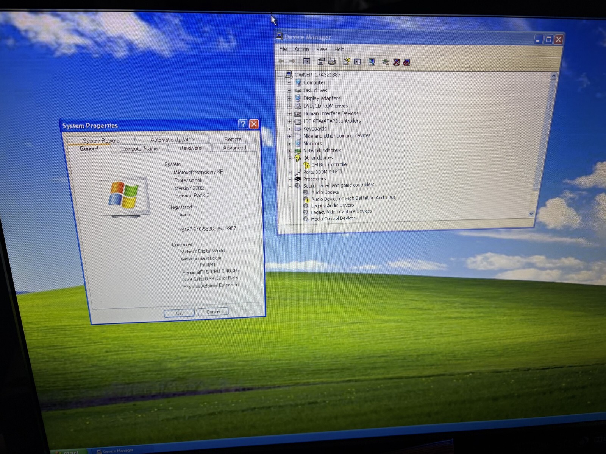Switch to the System Restore tab
The width and height of the screenshot is (606, 454).
[x=101, y=140]
